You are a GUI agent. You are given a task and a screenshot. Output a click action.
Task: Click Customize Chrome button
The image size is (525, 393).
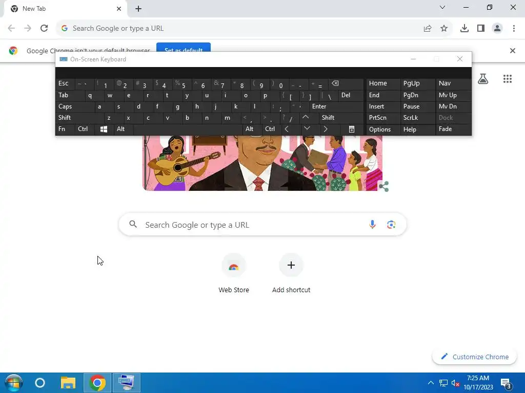point(474,357)
